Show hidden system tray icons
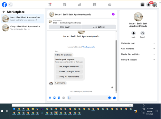Image resolution: width=161 pixels, height=119 pixels. point(140,111)
